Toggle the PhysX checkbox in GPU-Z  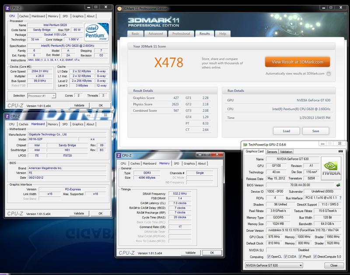click(301, 257)
